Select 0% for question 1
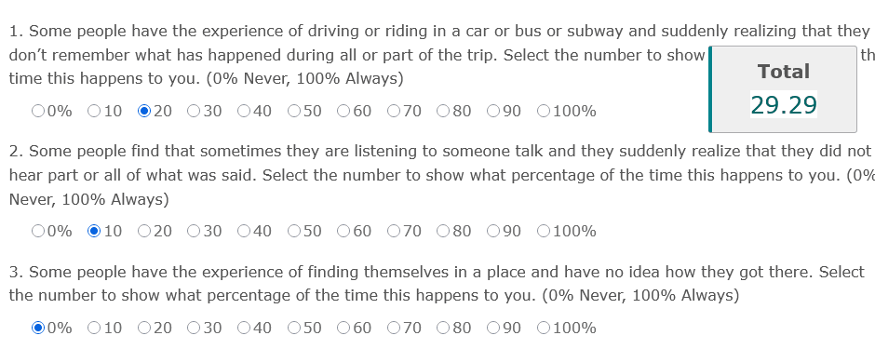Viewport: 875px width, 349px height. pos(38,111)
